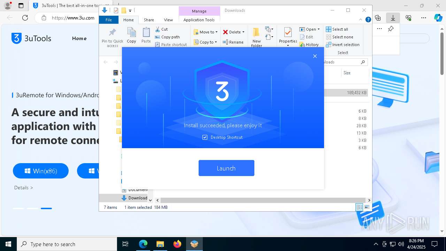Open the Move to dropdown

coord(206,32)
